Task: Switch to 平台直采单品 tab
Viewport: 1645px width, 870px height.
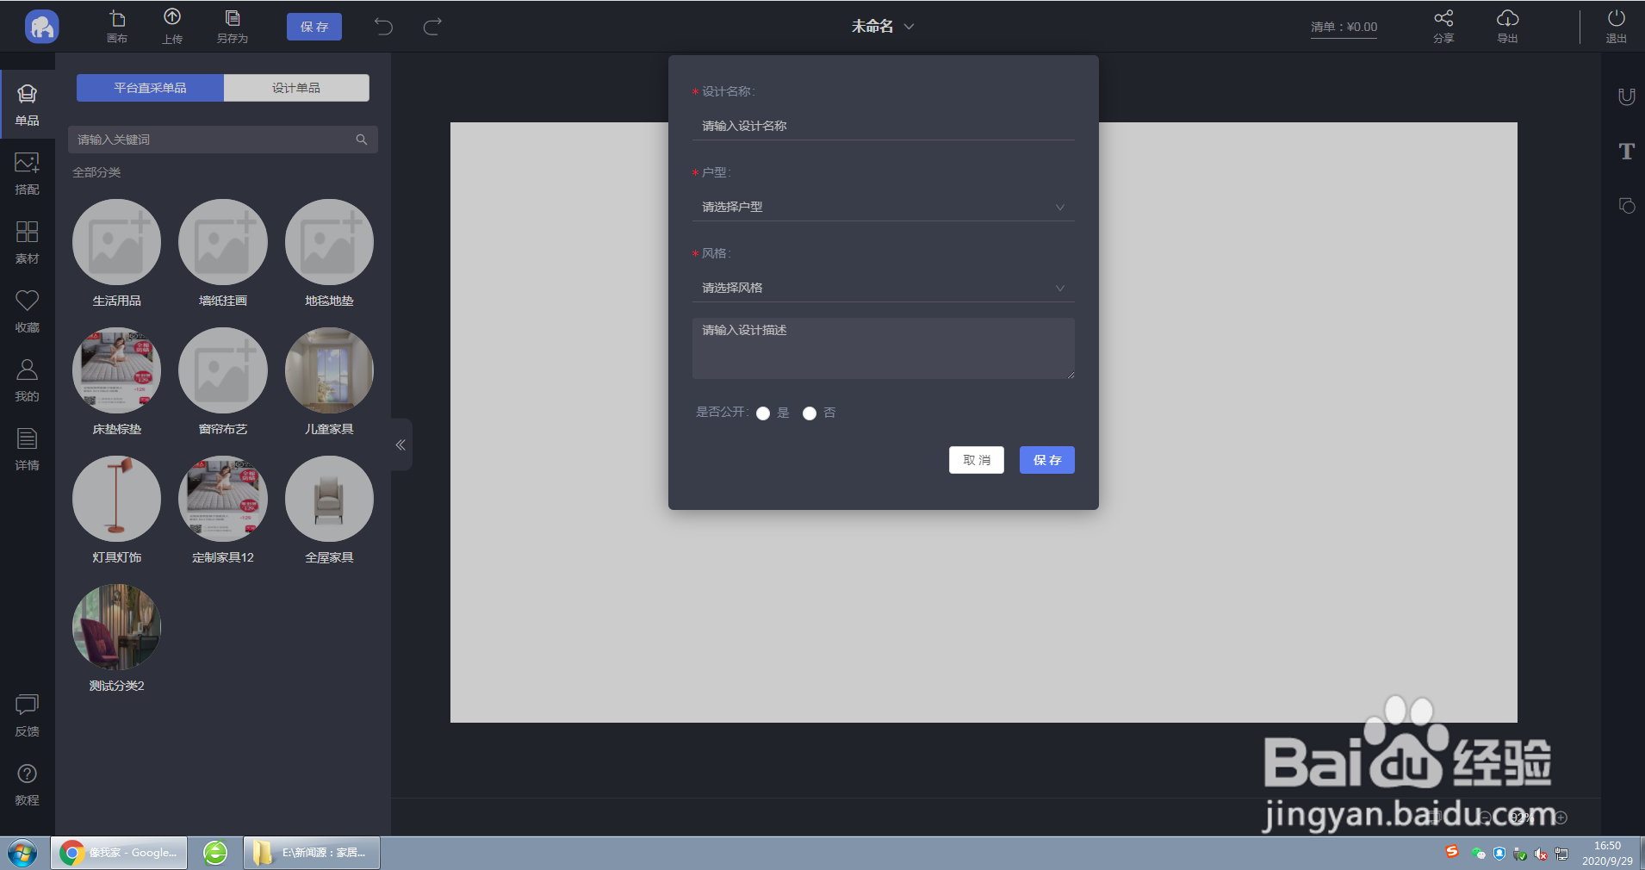Action: (150, 88)
